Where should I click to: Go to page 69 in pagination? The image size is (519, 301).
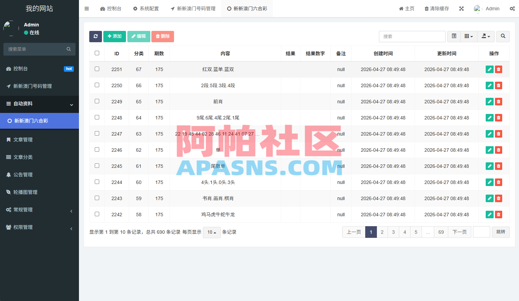441,232
